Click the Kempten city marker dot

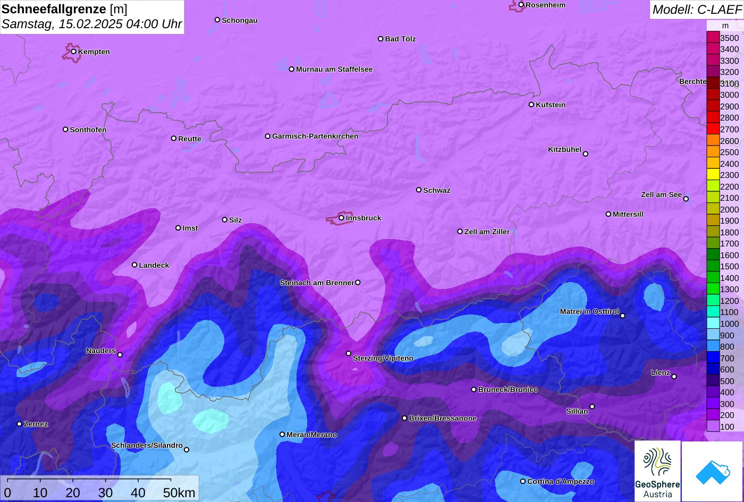point(73,52)
